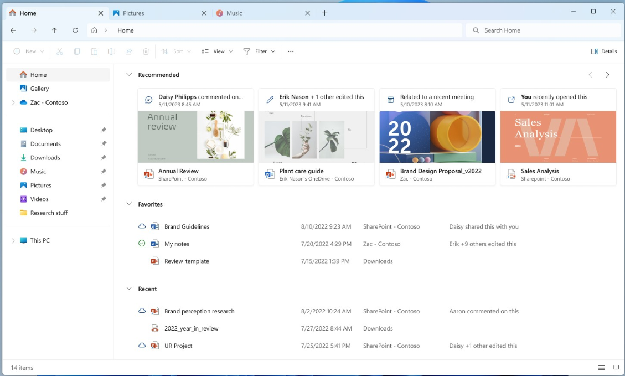The height and width of the screenshot is (376, 625).
Task: Open the Sales Analysis thumbnail card
Action: [x=558, y=137]
